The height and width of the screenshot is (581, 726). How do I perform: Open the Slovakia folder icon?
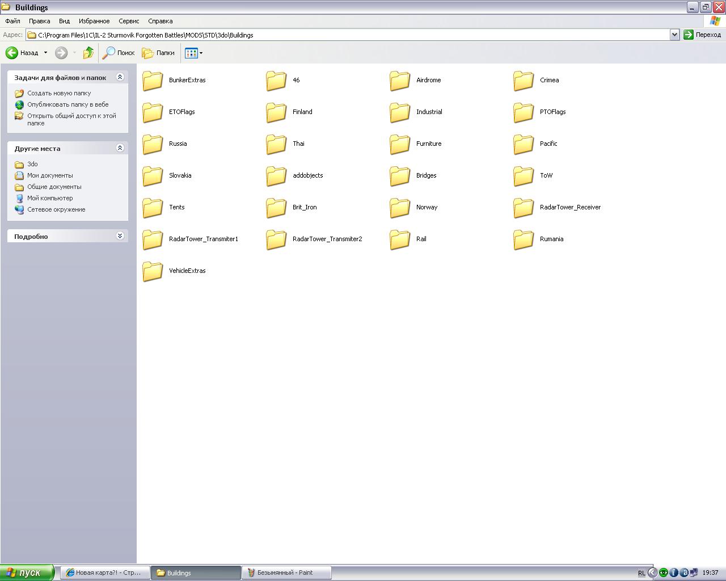[x=153, y=176]
